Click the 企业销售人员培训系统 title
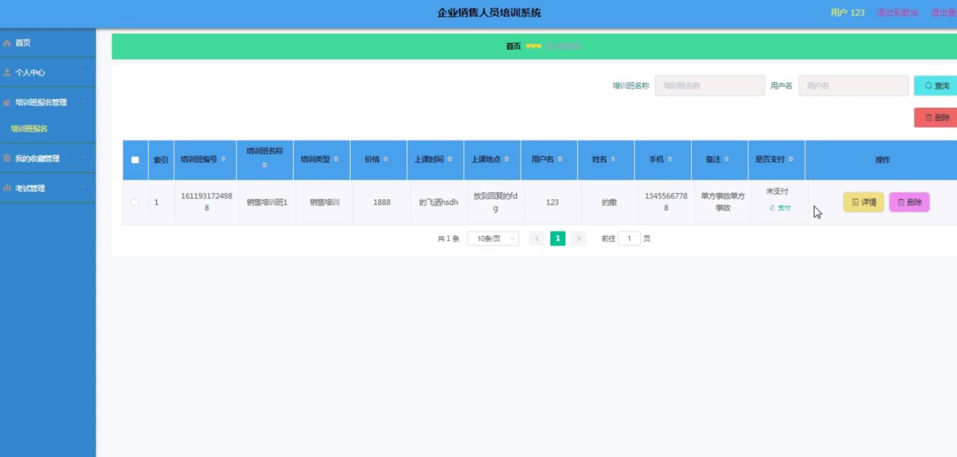 tap(490, 12)
